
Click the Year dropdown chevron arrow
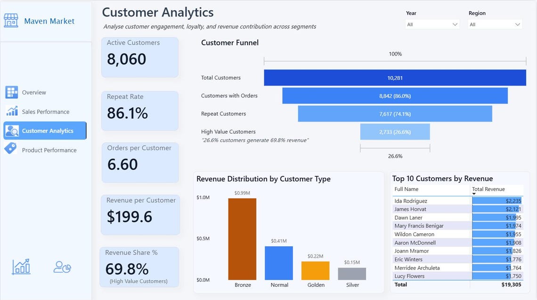[x=455, y=24]
